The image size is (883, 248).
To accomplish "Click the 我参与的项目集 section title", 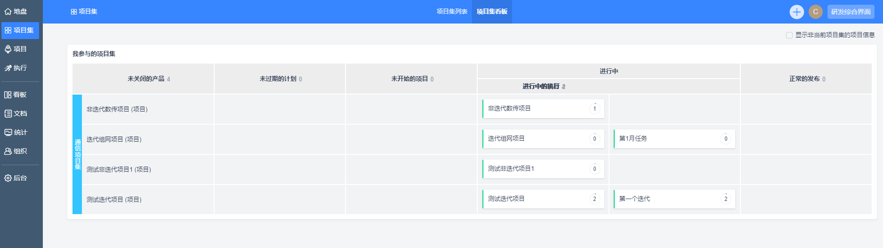I will pyautogui.click(x=94, y=54).
